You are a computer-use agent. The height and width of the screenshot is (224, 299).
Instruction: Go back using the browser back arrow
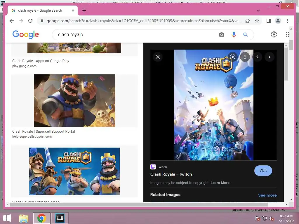(12, 21)
